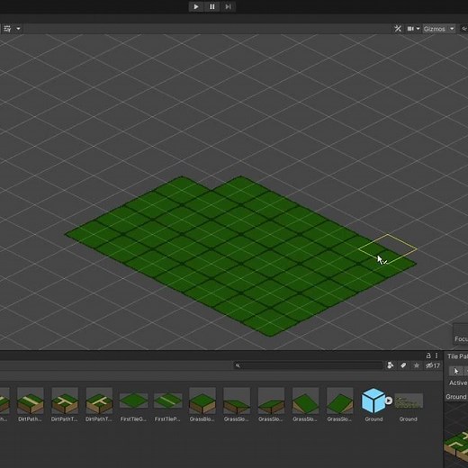Select the second DirtPathT tile asset
Screen dimensions: 468x468
(x=99, y=404)
